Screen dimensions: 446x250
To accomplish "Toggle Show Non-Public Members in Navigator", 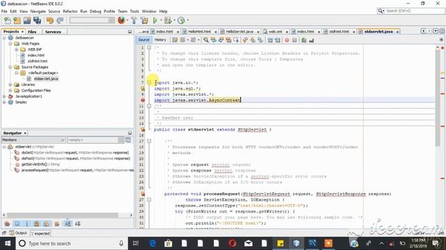I will pyautogui.click(x=37, y=224).
